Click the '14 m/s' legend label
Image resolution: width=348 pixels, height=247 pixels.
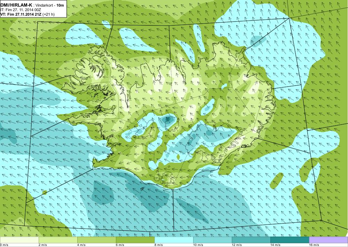tap(275, 245)
